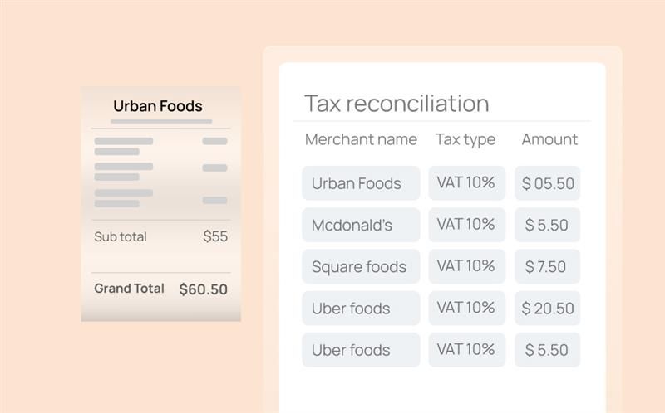Click the Grand Total $60.50 value
This screenshot has height=413, width=665.
[203, 289]
